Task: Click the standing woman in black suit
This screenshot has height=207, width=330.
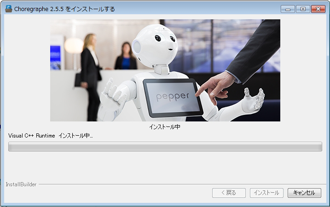Action: 90,69
